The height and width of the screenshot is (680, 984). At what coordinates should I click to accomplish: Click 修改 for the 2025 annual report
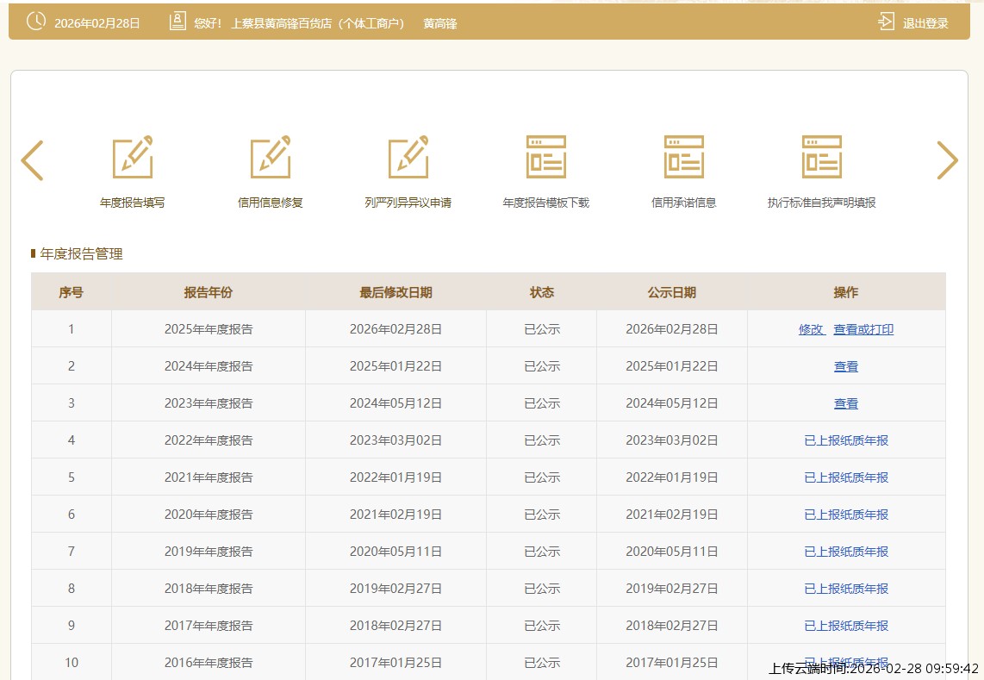[x=811, y=329]
